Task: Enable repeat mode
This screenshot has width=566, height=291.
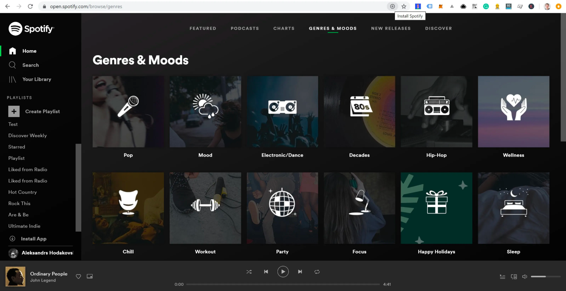Action: [317, 272]
